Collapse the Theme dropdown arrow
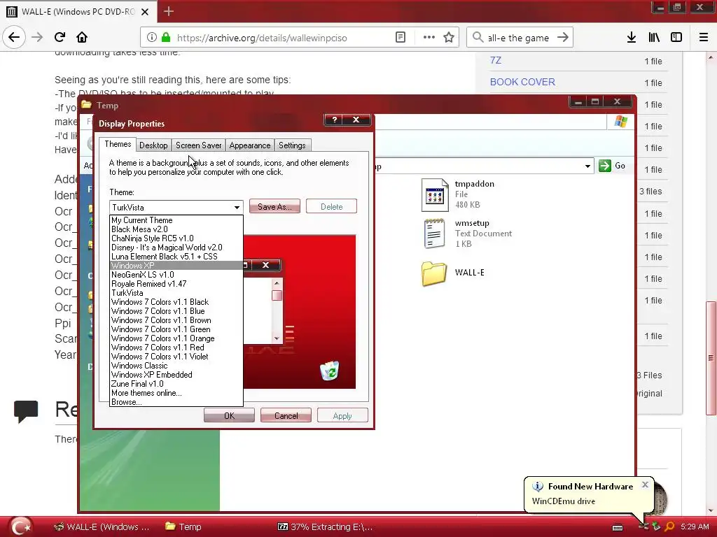The height and width of the screenshot is (537, 717). pyautogui.click(x=237, y=207)
